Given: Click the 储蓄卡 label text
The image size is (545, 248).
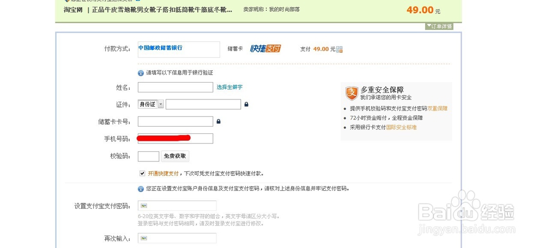Looking at the screenshot, I should tap(235, 49).
